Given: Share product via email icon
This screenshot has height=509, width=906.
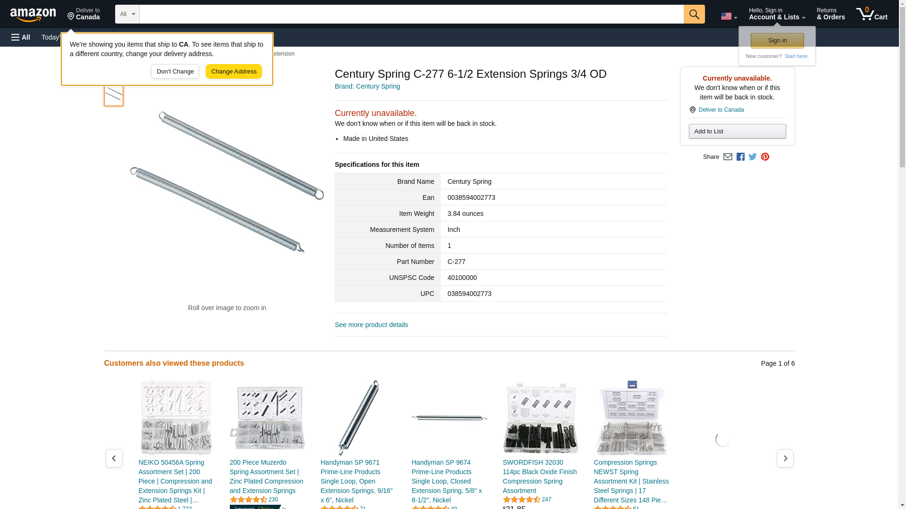Looking at the screenshot, I should click(727, 157).
